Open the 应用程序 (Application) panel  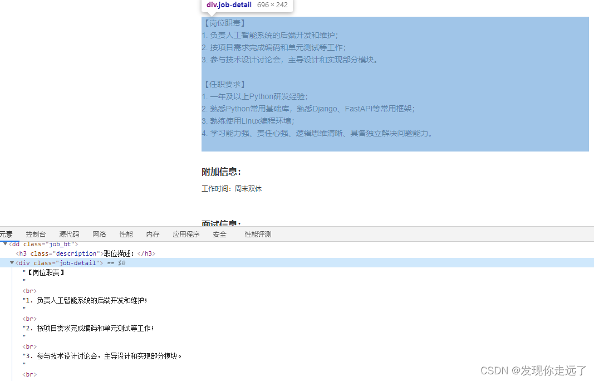point(186,234)
